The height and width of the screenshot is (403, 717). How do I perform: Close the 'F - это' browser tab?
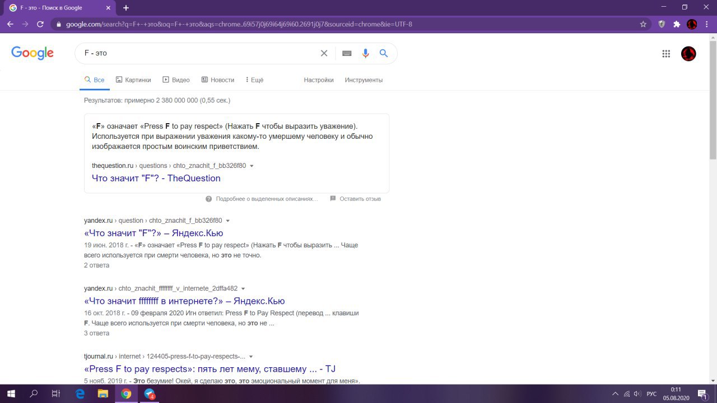tap(108, 8)
